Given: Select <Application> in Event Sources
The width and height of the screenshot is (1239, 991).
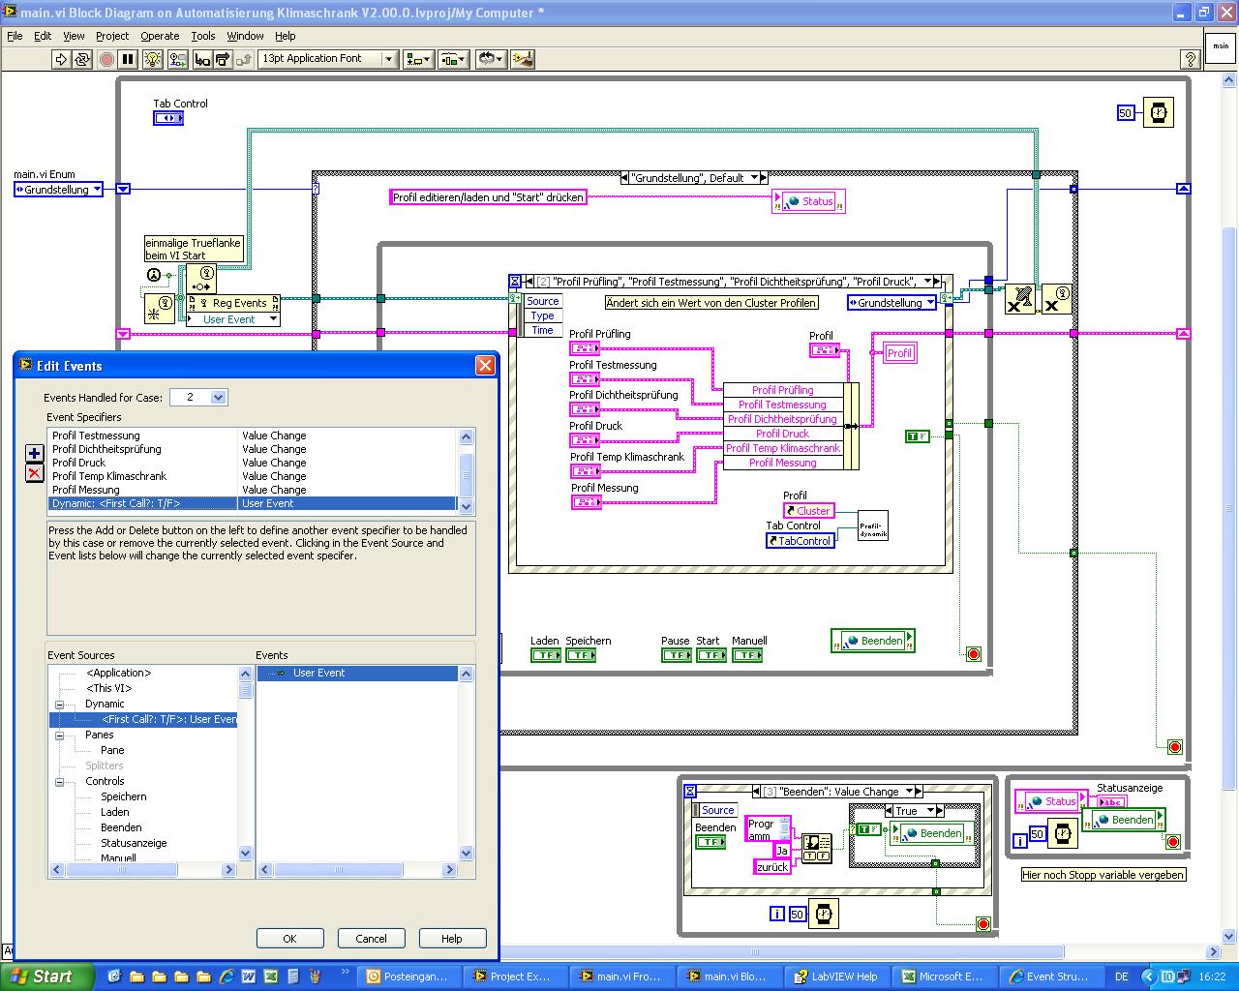Looking at the screenshot, I should 119,673.
